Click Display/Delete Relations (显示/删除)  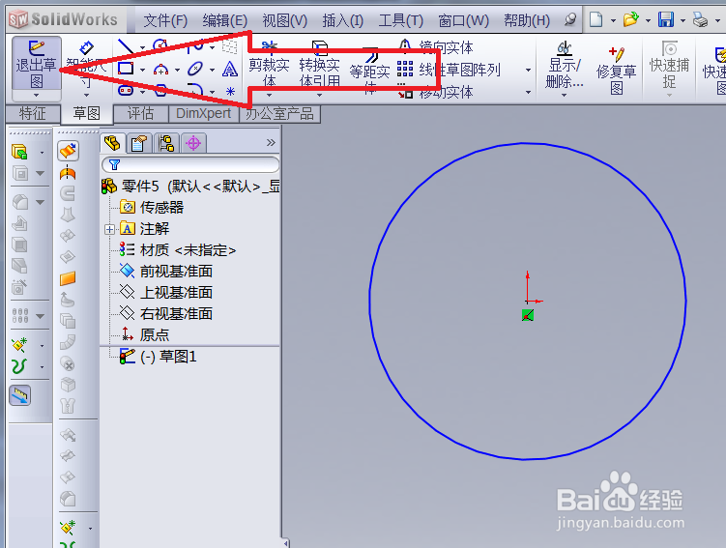coord(565,65)
